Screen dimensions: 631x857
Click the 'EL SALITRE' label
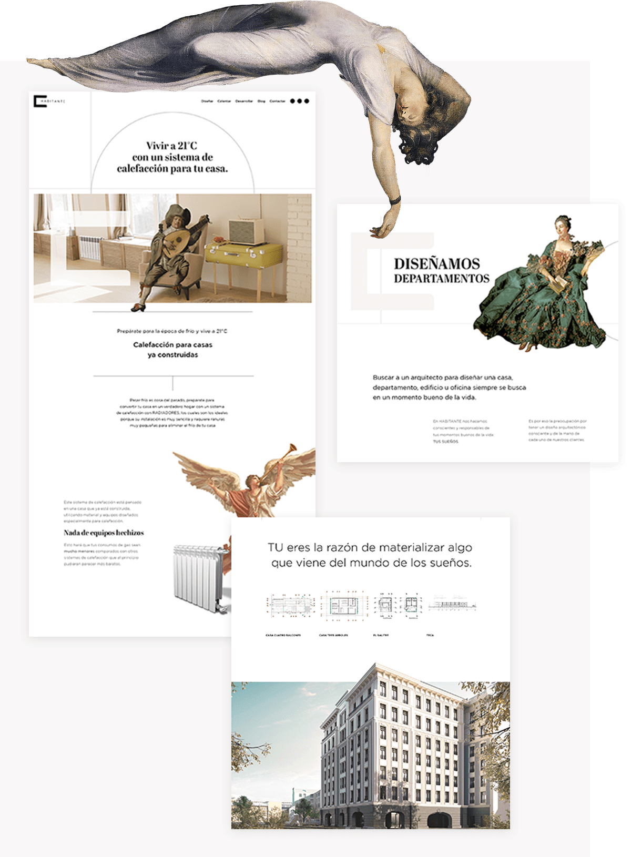click(x=381, y=635)
